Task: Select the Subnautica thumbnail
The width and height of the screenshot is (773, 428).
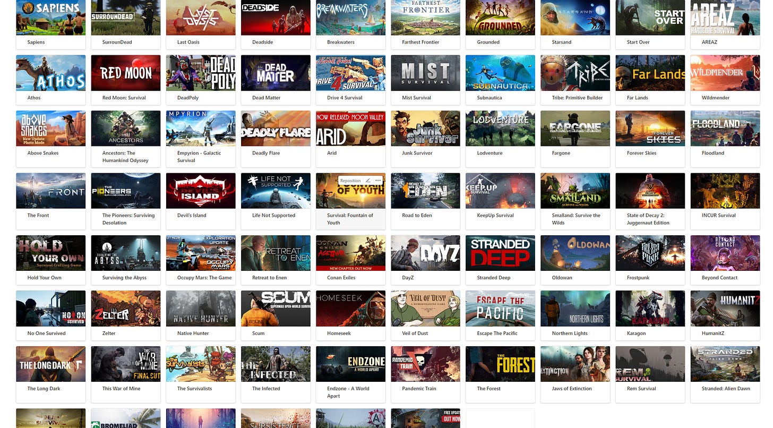Action: tap(501, 73)
